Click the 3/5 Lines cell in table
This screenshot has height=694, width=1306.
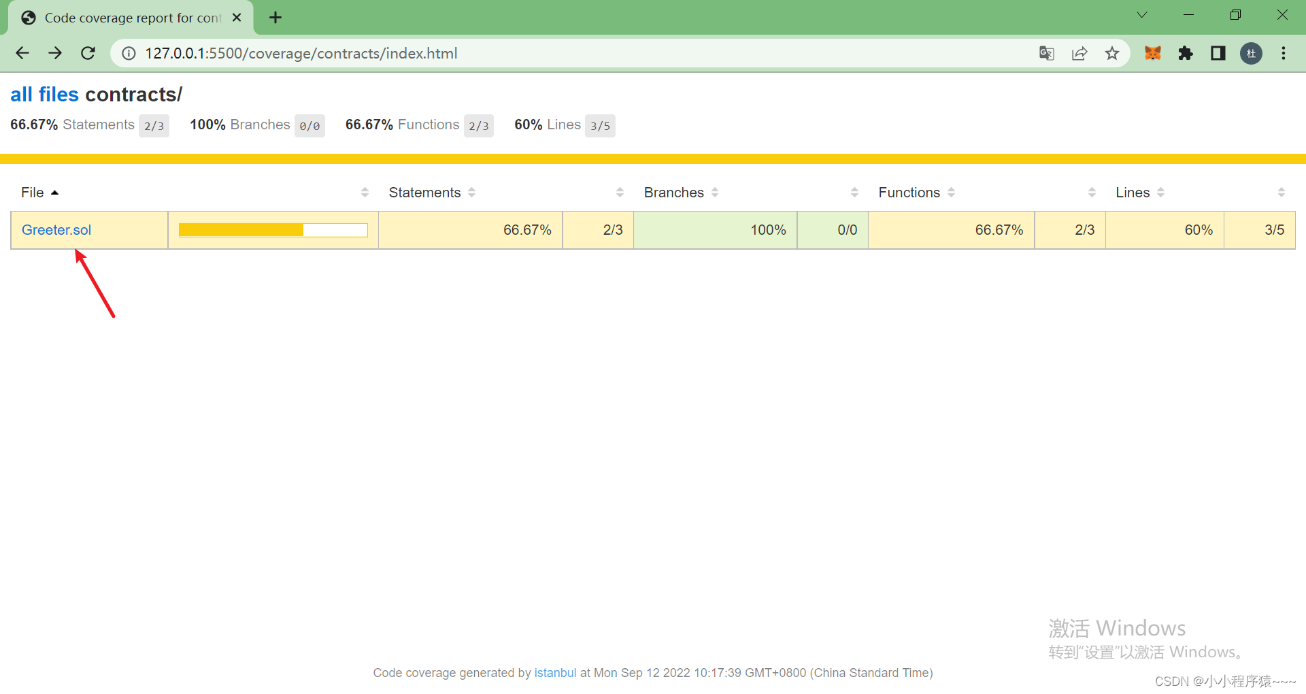[1260, 230]
